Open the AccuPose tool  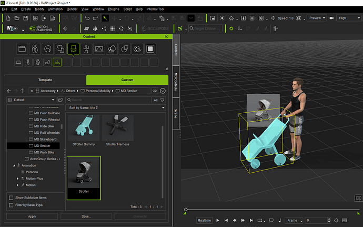click(155, 28)
